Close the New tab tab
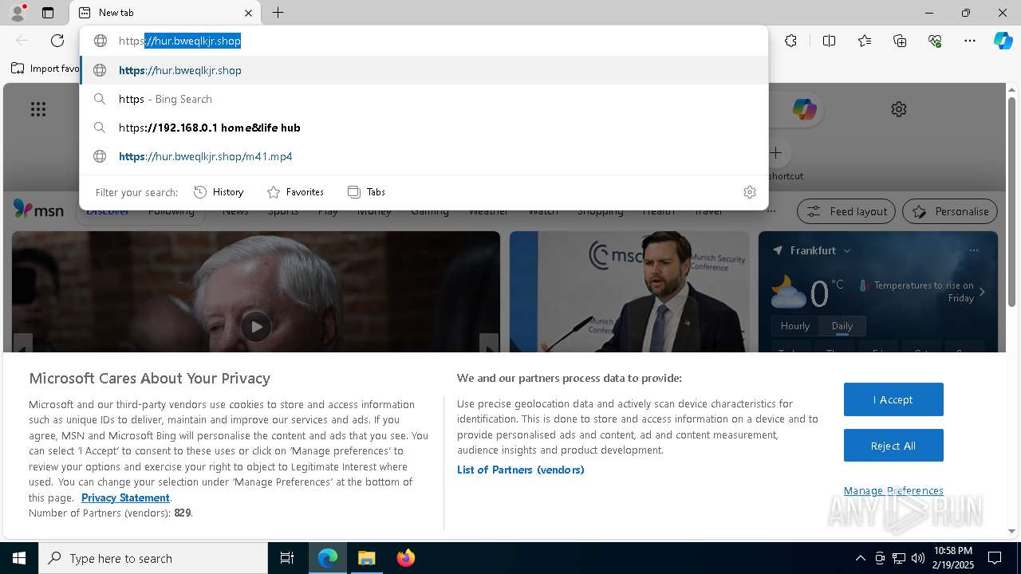 tap(248, 13)
